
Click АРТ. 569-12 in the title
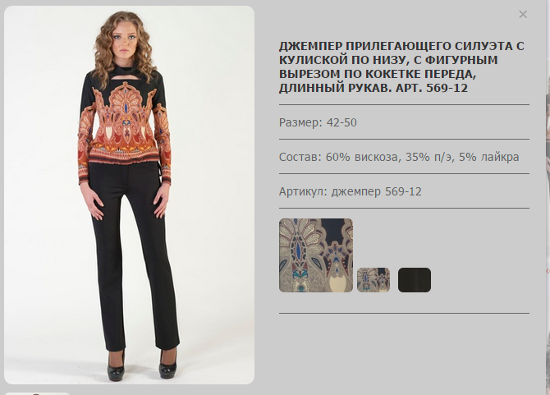click(x=432, y=88)
